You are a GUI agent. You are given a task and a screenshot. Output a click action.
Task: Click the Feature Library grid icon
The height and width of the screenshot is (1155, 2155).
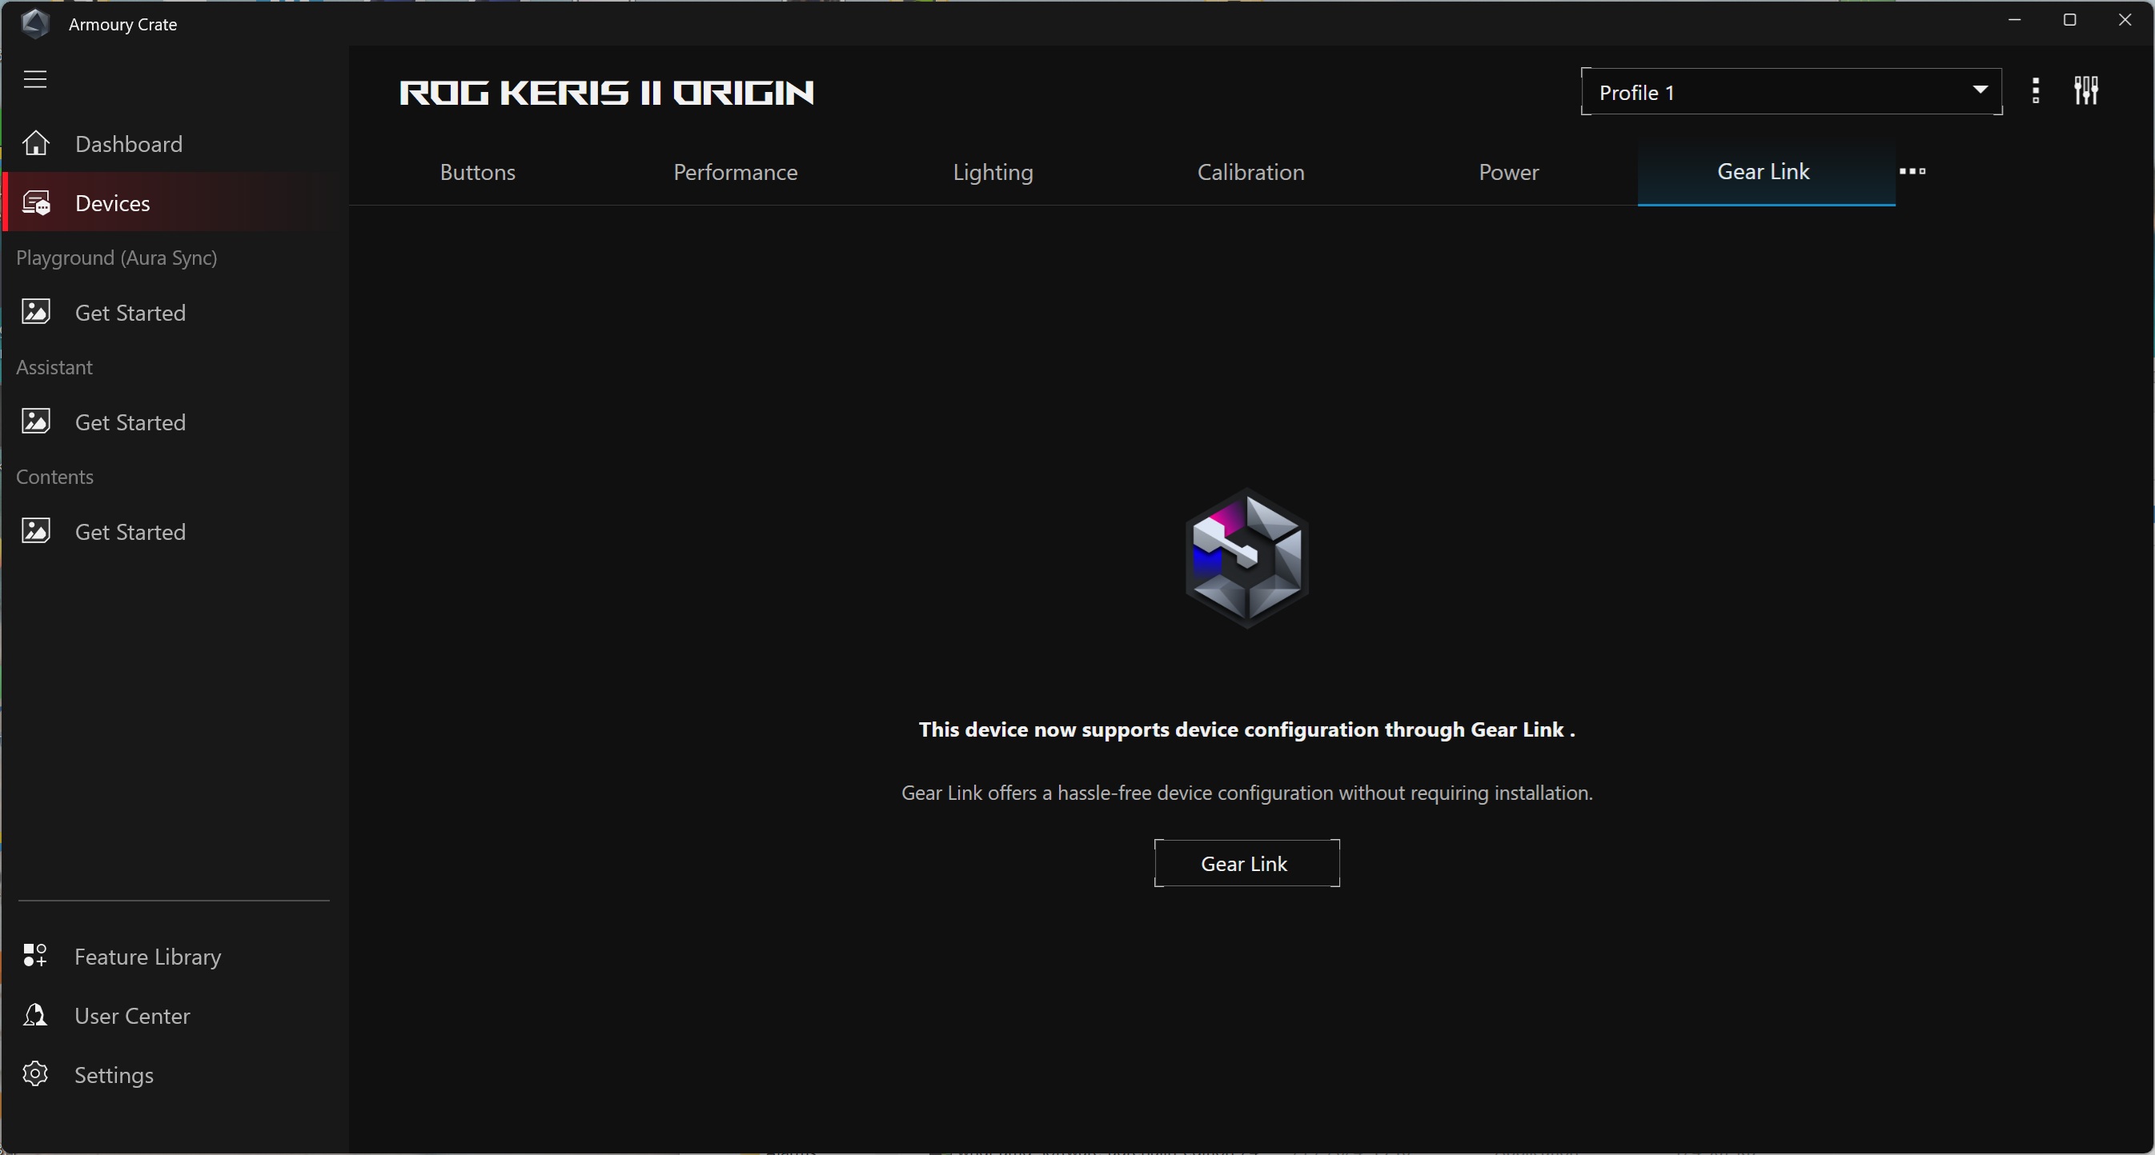pos(35,955)
